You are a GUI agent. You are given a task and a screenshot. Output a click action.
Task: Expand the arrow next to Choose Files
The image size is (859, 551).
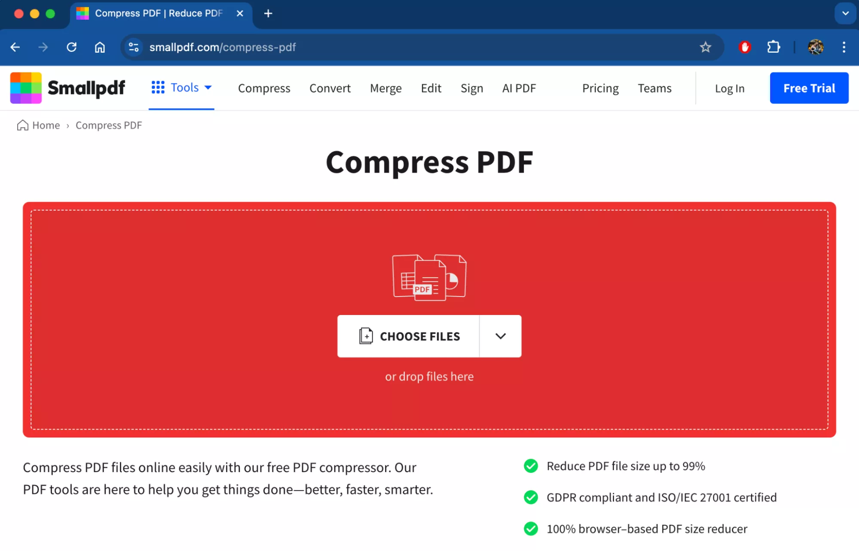pyautogui.click(x=500, y=336)
